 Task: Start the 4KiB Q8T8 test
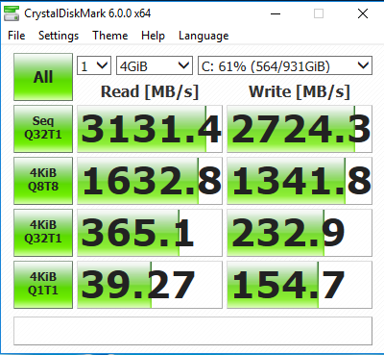coord(43,181)
